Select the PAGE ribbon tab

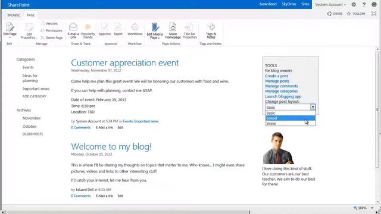pos(30,15)
